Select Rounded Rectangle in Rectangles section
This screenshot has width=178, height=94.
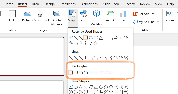76,72
